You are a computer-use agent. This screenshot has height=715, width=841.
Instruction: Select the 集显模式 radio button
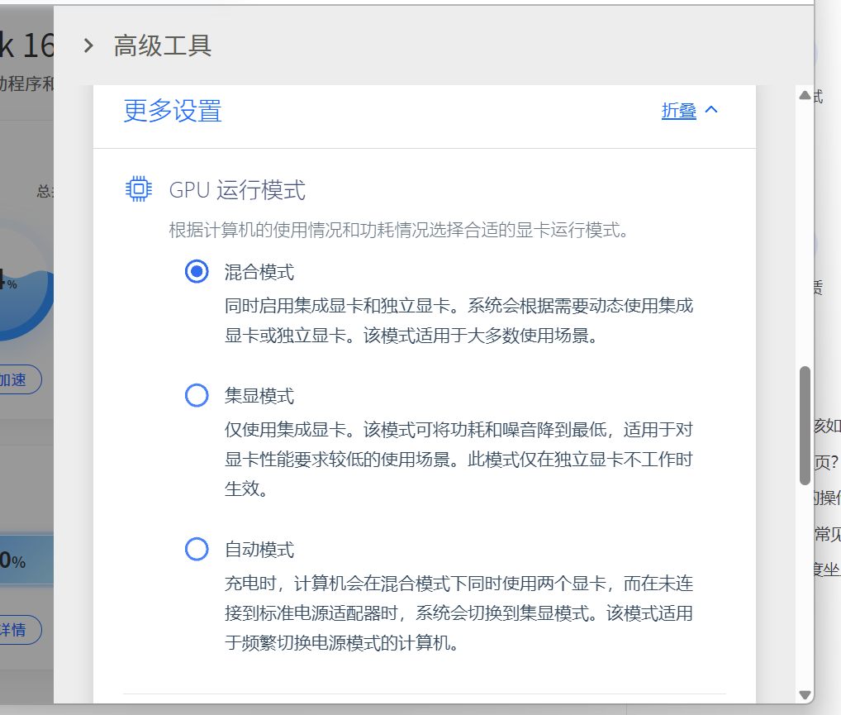tap(197, 396)
